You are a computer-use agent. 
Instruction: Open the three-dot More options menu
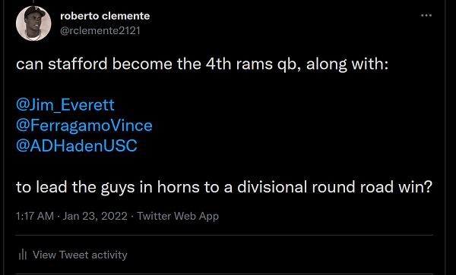(426, 15)
